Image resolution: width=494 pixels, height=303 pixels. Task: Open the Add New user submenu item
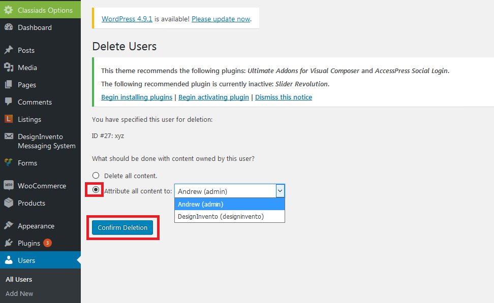[19, 293]
